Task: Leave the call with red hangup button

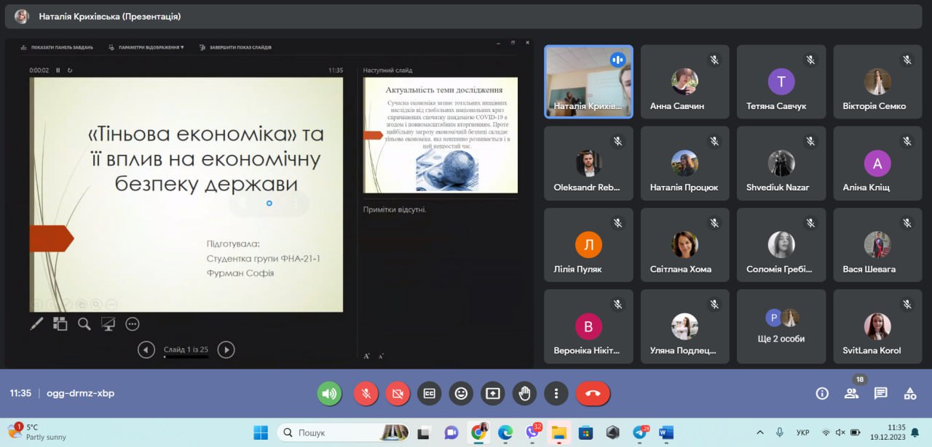Action: pos(593,393)
